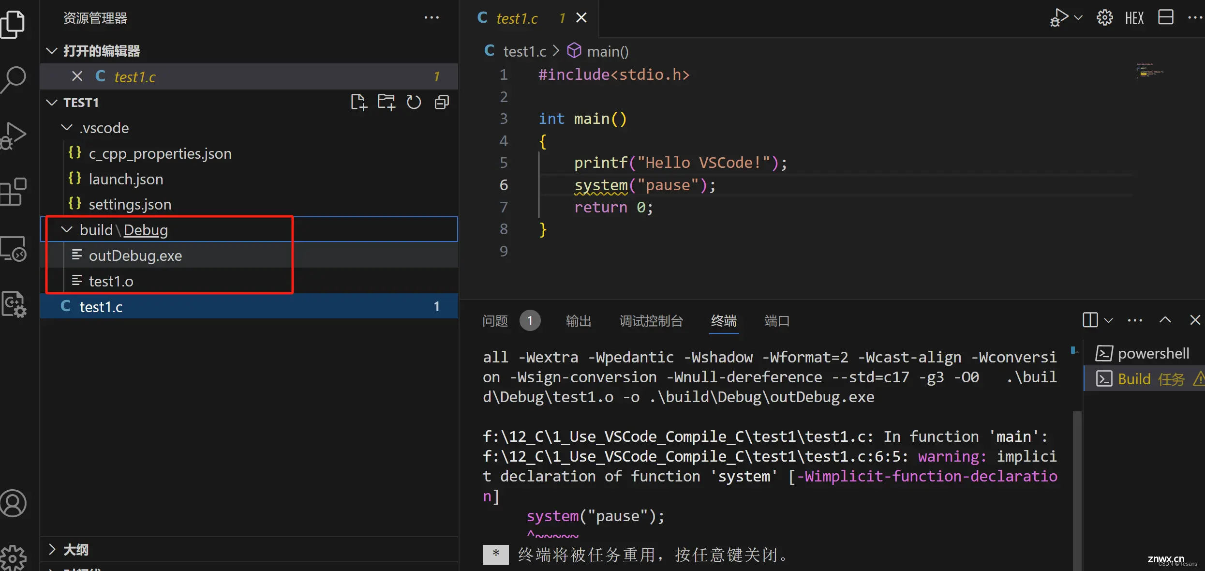This screenshot has height=571, width=1205.
Task: Click the #include<stdio.h> line
Action: point(614,75)
